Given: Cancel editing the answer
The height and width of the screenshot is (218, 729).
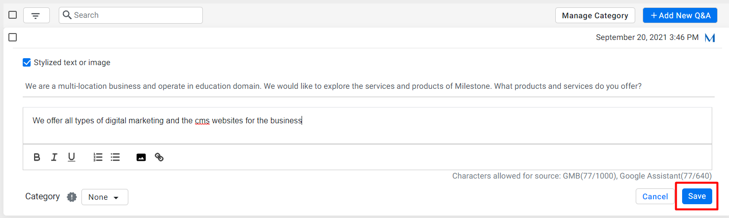Looking at the screenshot, I should (x=655, y=196).
